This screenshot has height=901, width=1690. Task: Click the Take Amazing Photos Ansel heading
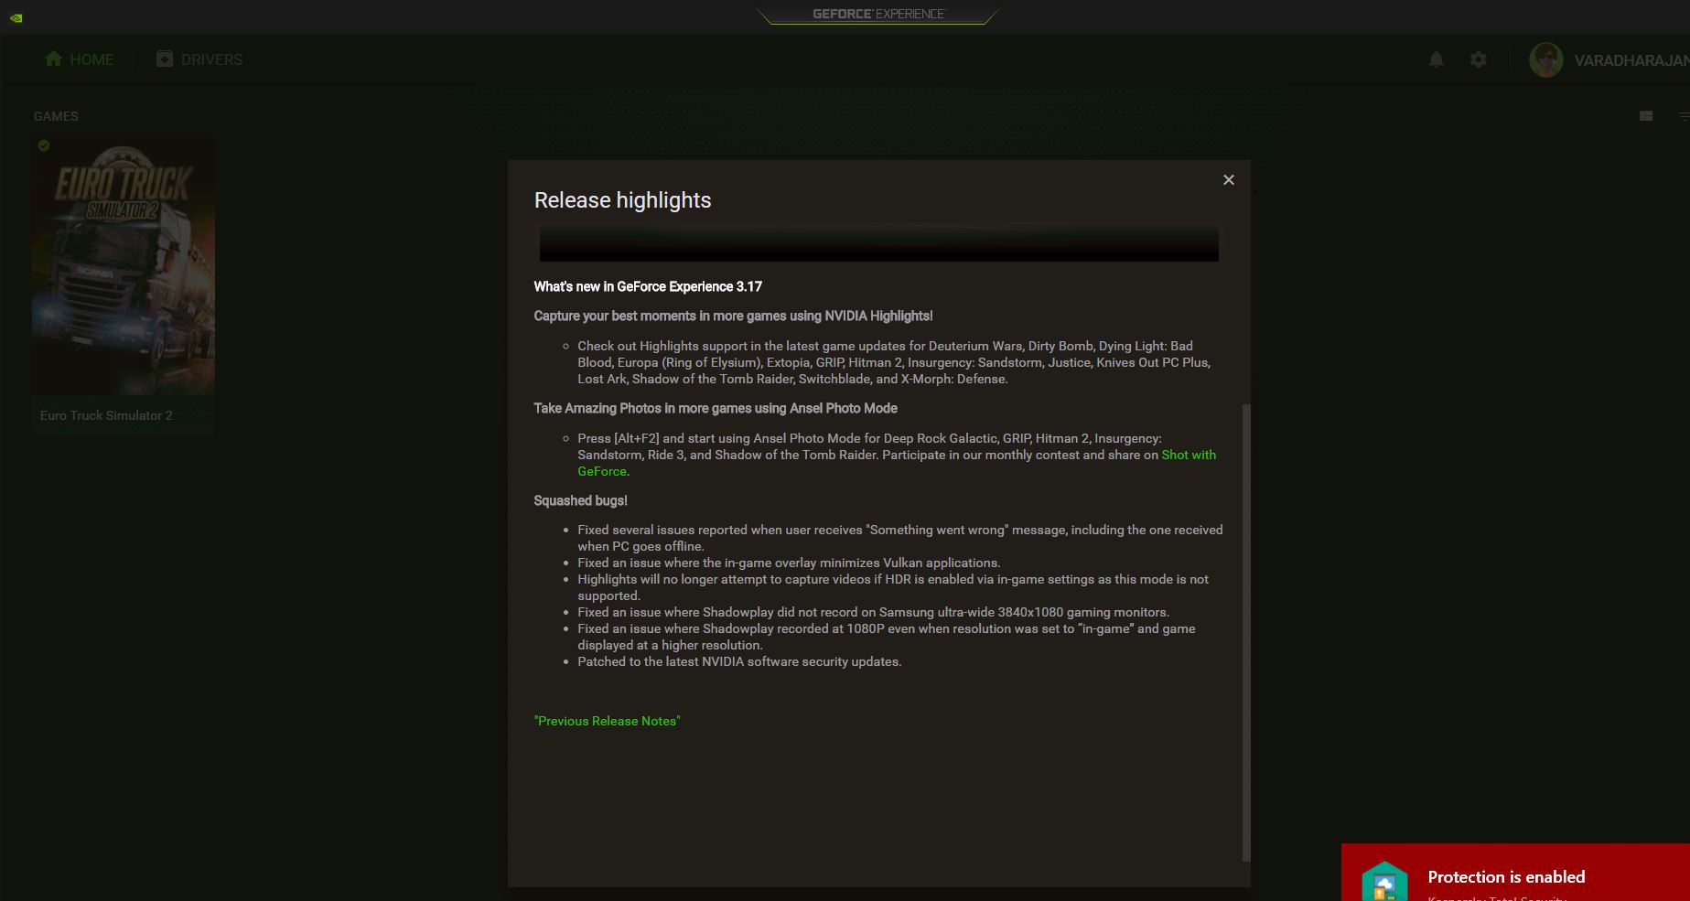coord(716,408)
